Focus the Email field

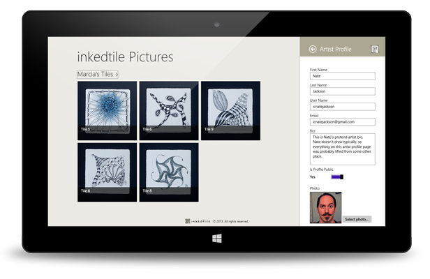pos(343,122)
